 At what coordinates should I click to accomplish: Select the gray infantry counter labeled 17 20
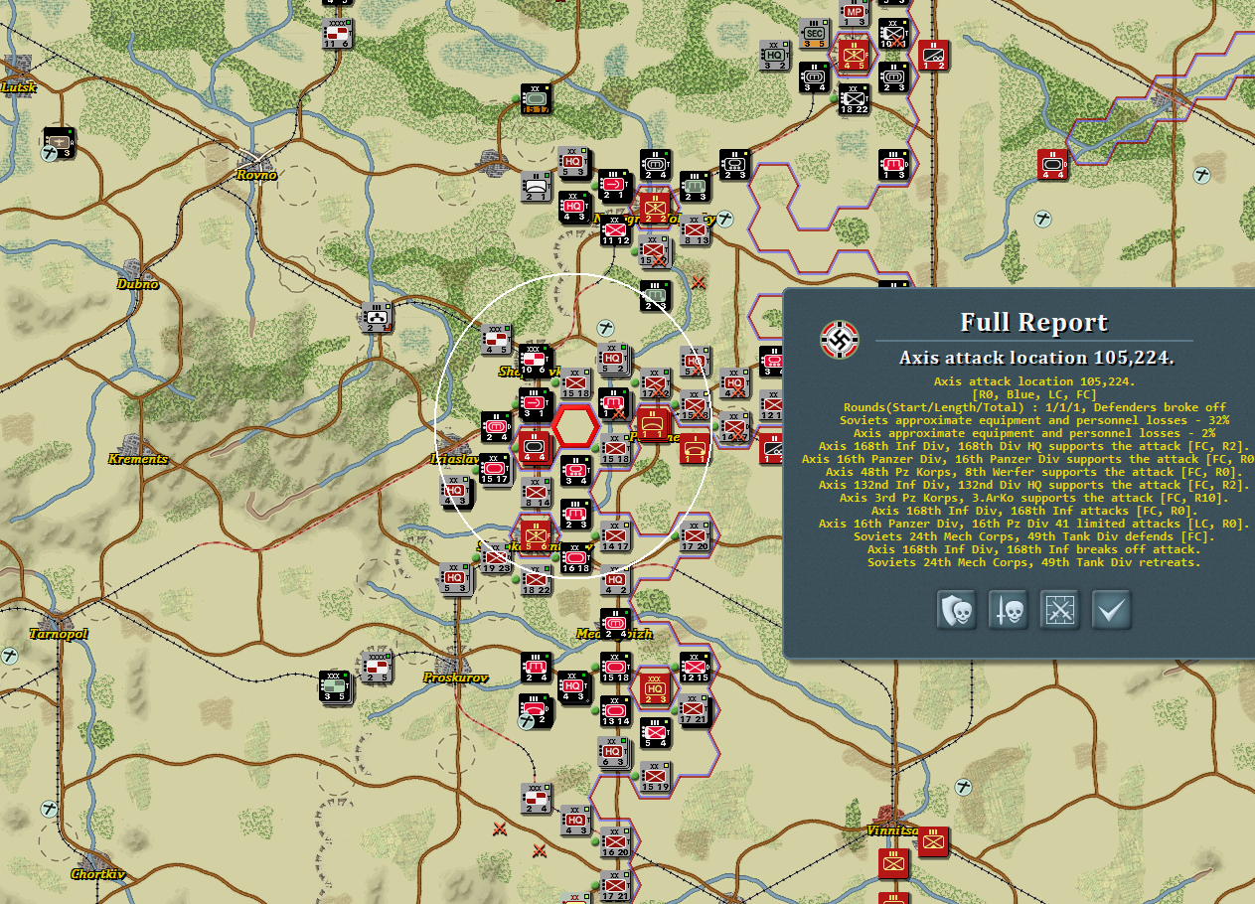[x=695, y=534]
